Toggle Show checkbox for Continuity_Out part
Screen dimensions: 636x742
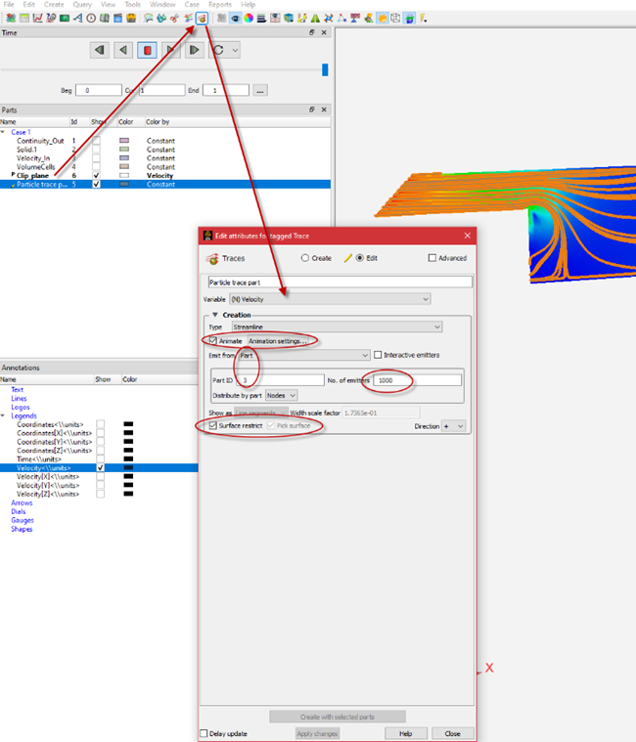pos(96,141)
